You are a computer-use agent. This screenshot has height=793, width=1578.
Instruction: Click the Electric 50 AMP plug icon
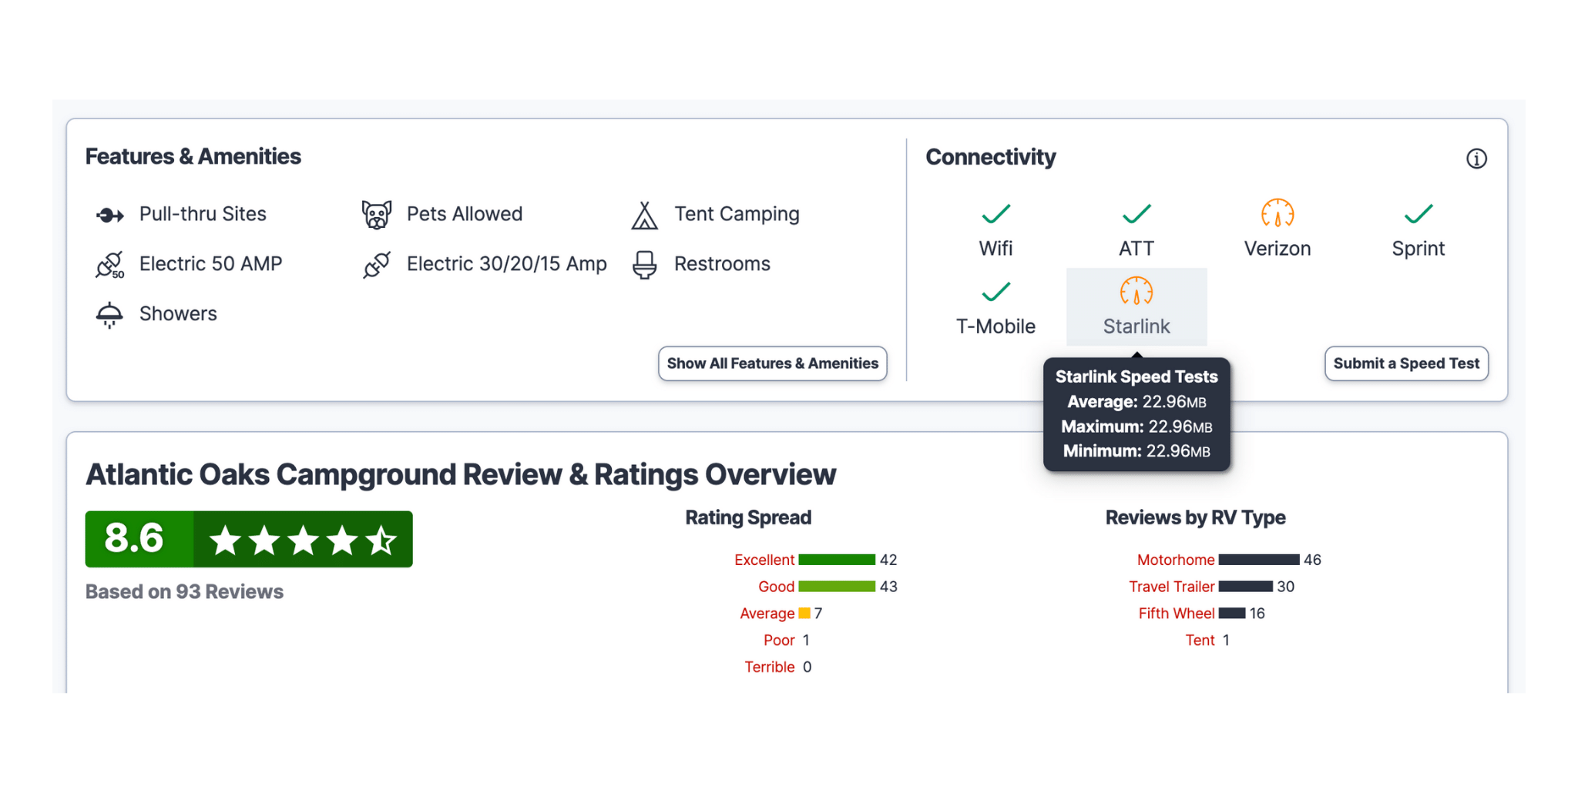pos(109,265)
